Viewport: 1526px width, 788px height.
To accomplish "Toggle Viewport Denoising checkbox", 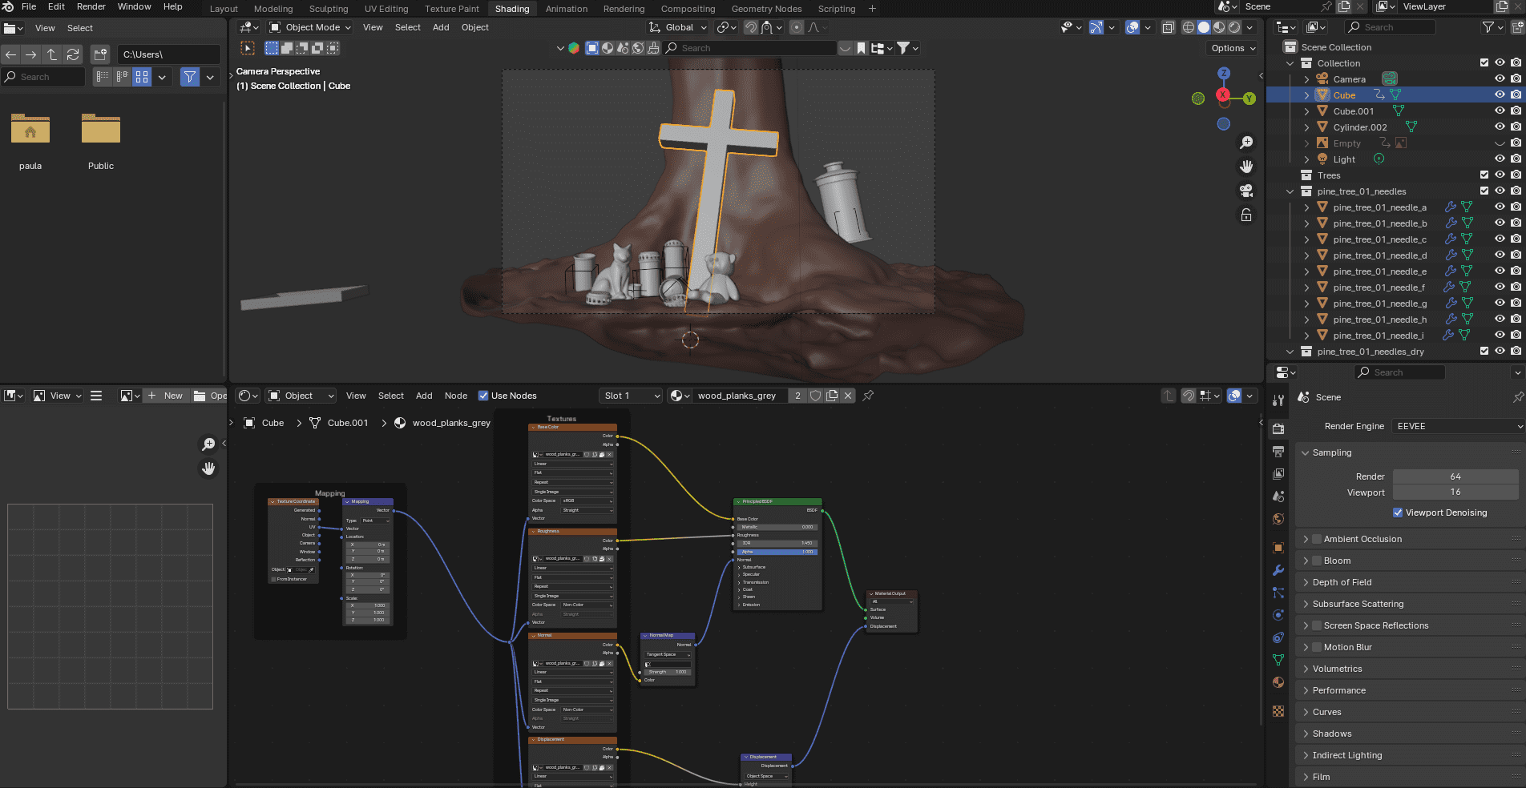I will point(1397,513).
